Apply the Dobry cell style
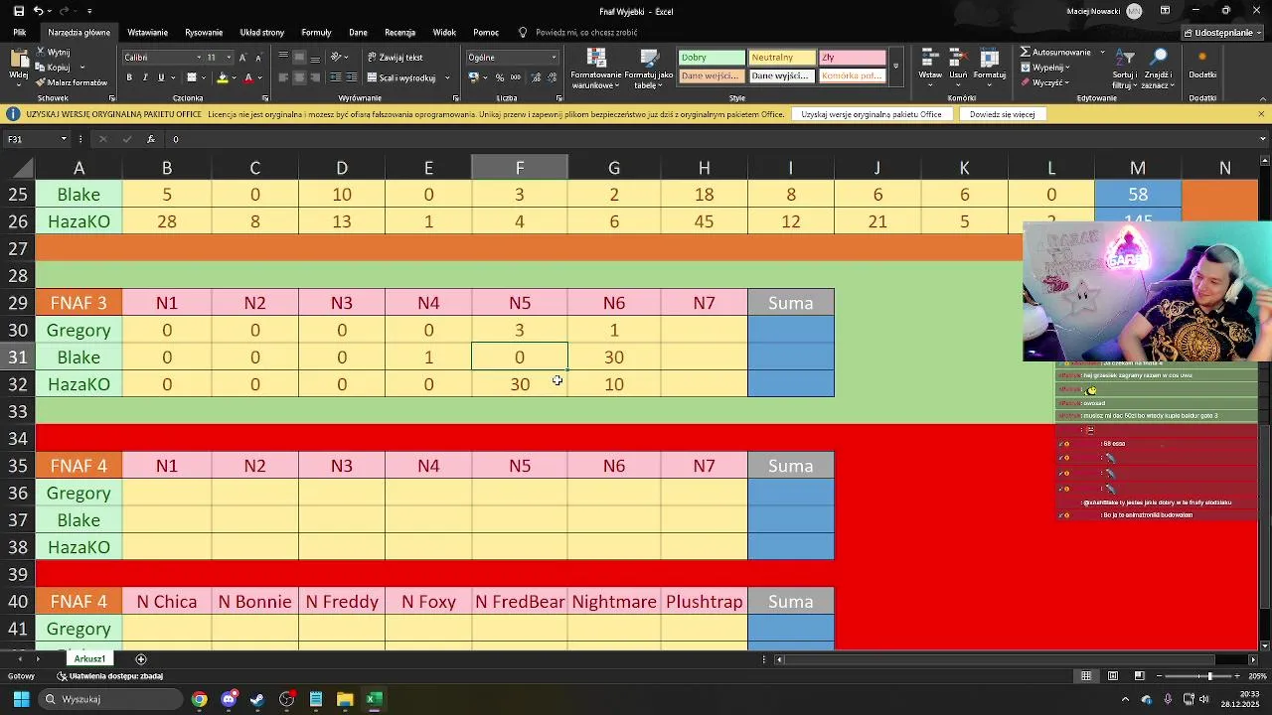The width and height of the screenshot is (1272, 715). (711, 58)
